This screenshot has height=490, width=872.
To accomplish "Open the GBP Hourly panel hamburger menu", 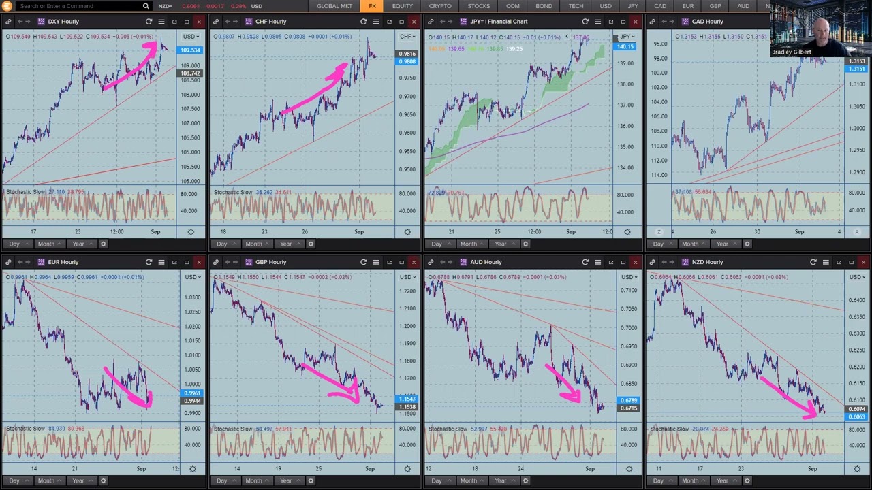I will (376, 262).
